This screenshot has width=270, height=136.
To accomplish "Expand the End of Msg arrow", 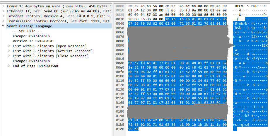I will 9,66.
